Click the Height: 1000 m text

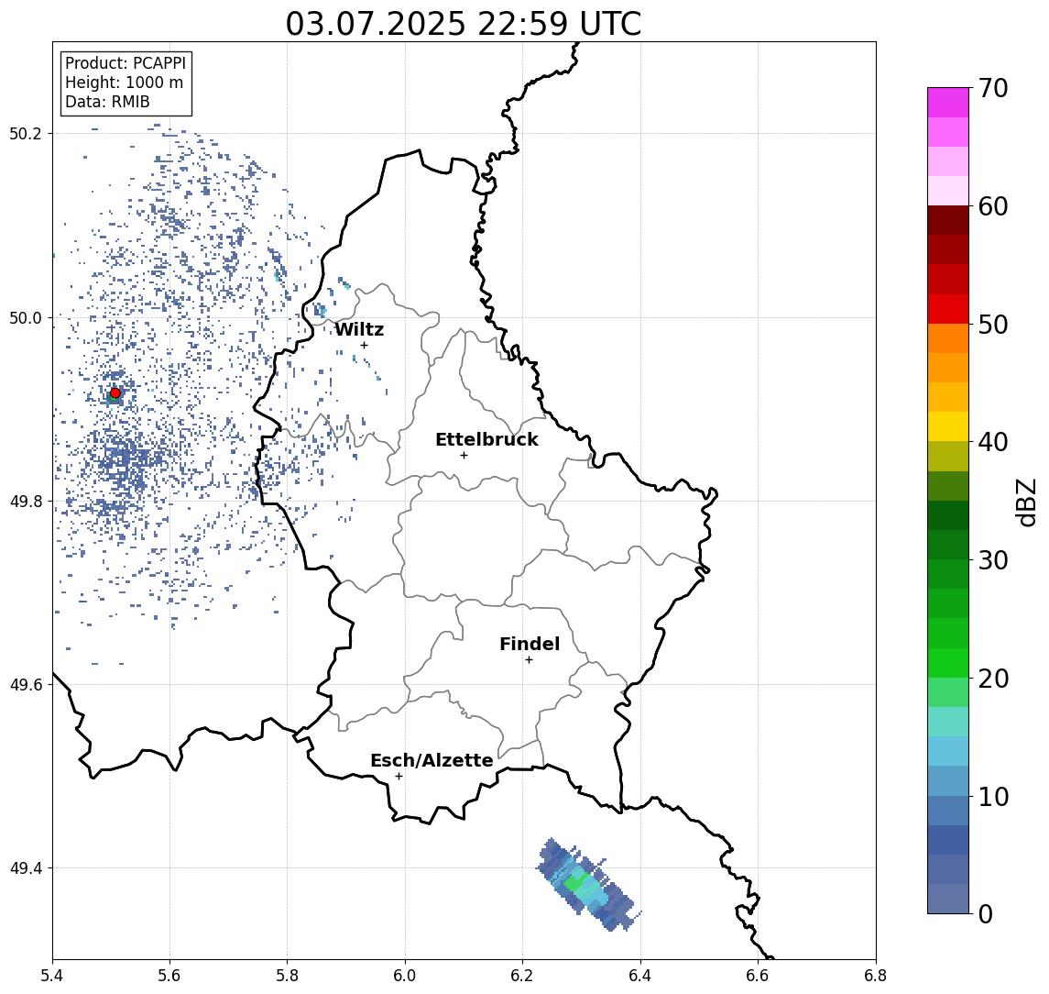click(124, 83)
